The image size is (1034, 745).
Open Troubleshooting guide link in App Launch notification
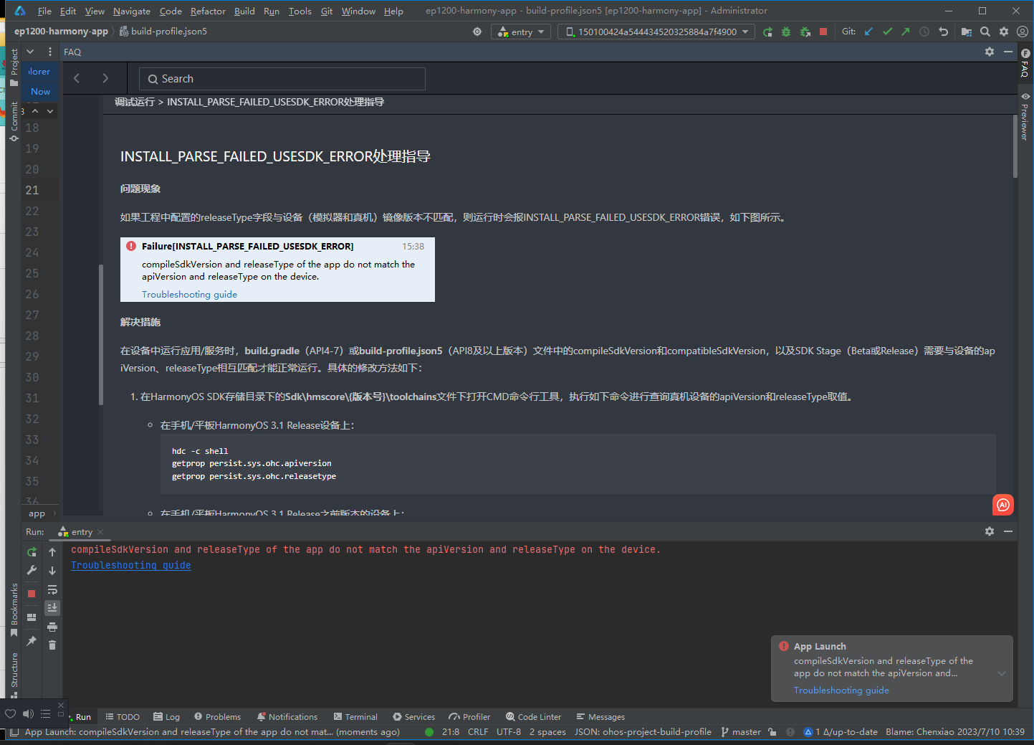coord(841,691)
